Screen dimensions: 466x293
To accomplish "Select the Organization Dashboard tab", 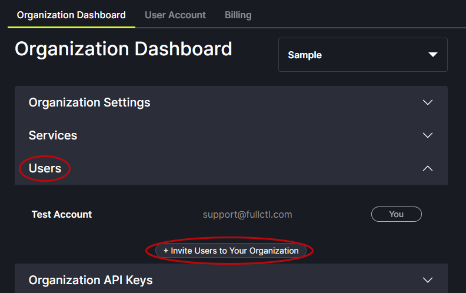I will pos(71,15).
